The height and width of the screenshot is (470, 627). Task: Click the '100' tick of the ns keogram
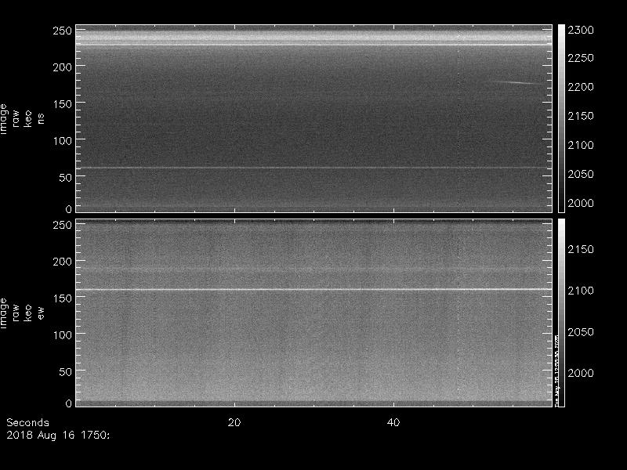coord(63,141)
